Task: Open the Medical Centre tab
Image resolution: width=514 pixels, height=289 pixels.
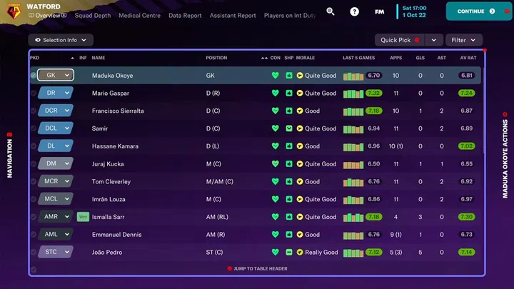Action: (138, 15)
